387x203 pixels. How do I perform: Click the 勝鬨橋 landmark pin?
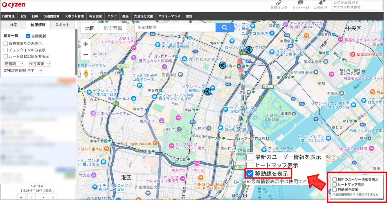pyautogui.click(x=342, y=93)
